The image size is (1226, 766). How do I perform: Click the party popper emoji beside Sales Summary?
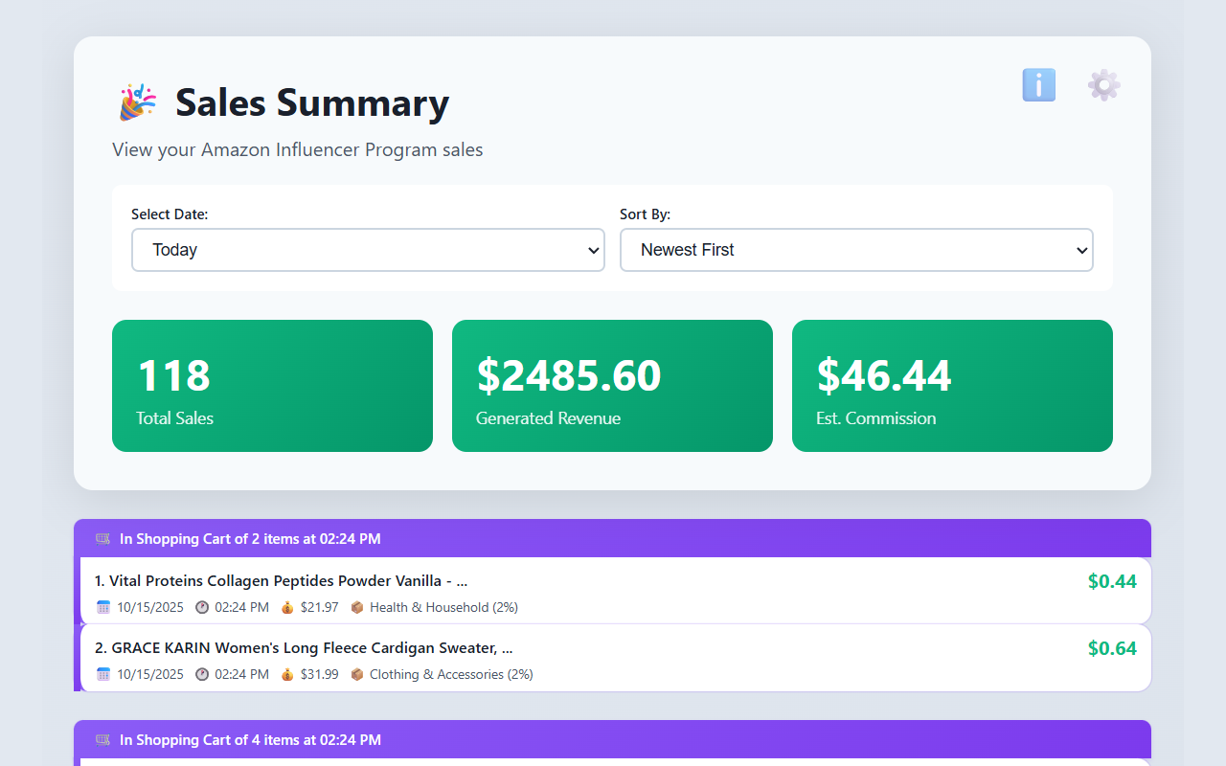coord(137,100)
